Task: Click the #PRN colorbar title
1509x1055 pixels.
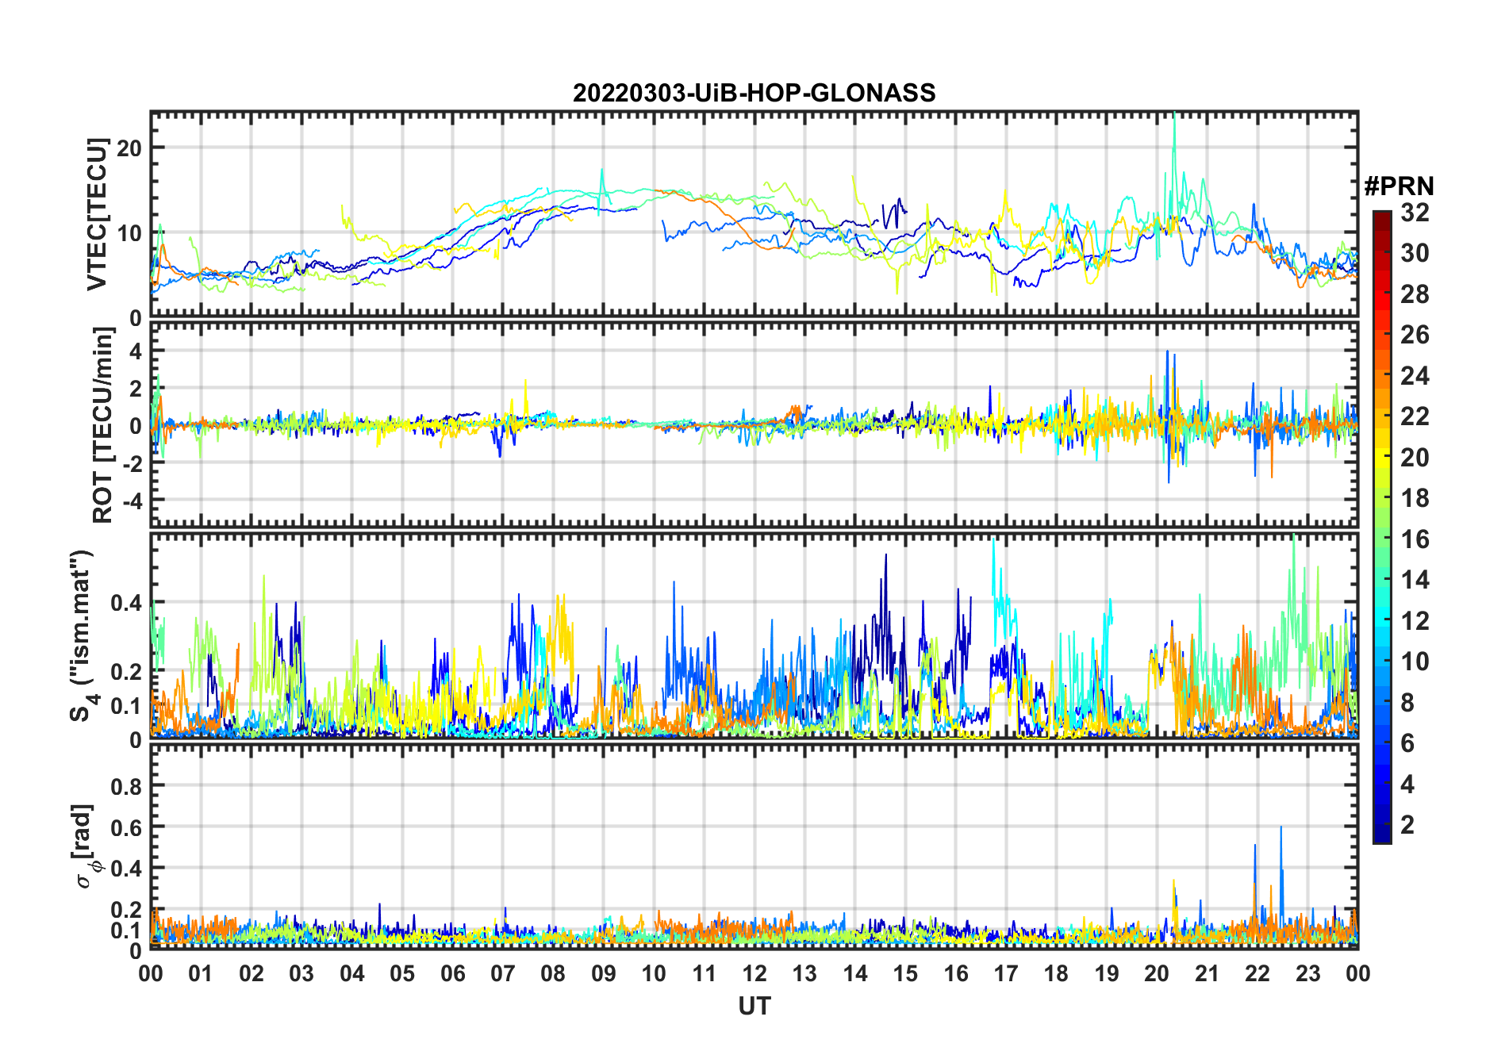Action: 1399,186
